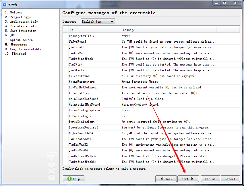
Task: Click Finish to build the executable
Action: tap(210, 179)
